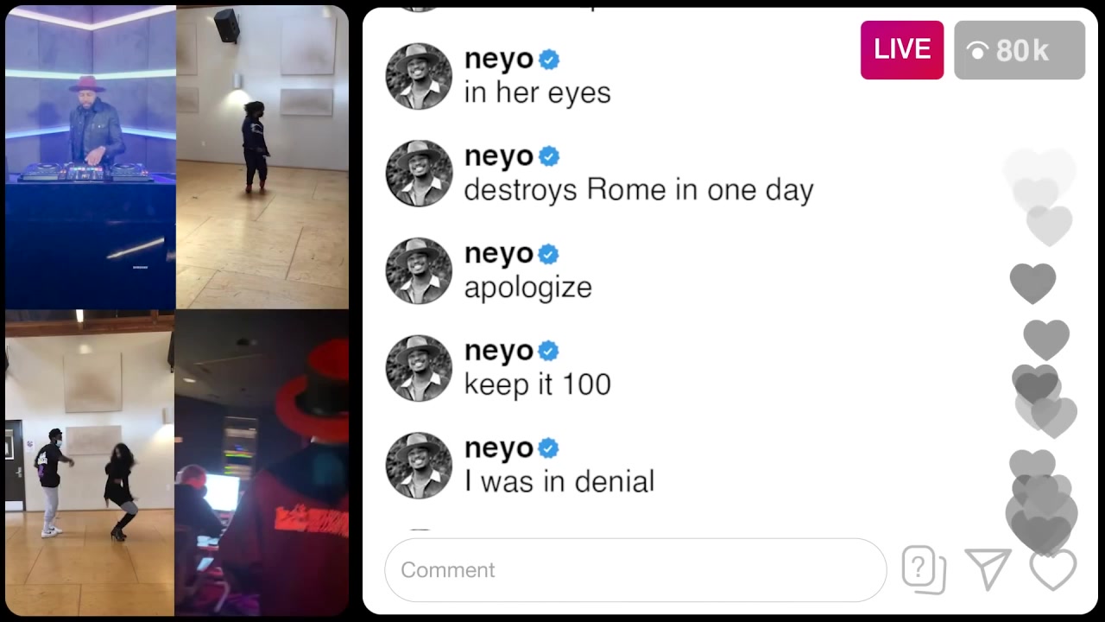The height and width of the screenshot is (622, 1105).
Task: Click neyo avatar beside "I was in denial"
Action: (x=419, y=466)
